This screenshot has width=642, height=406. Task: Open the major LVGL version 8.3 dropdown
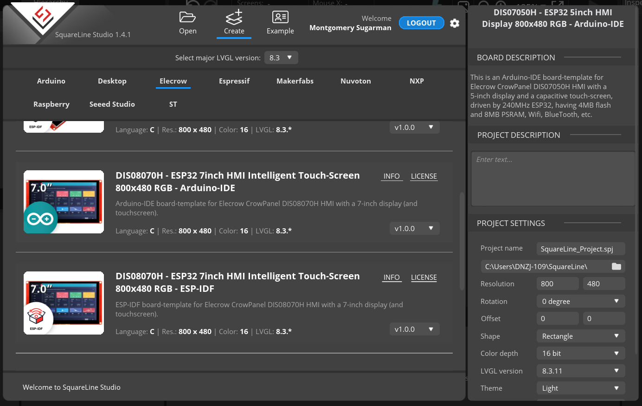[x=281, y=58]
